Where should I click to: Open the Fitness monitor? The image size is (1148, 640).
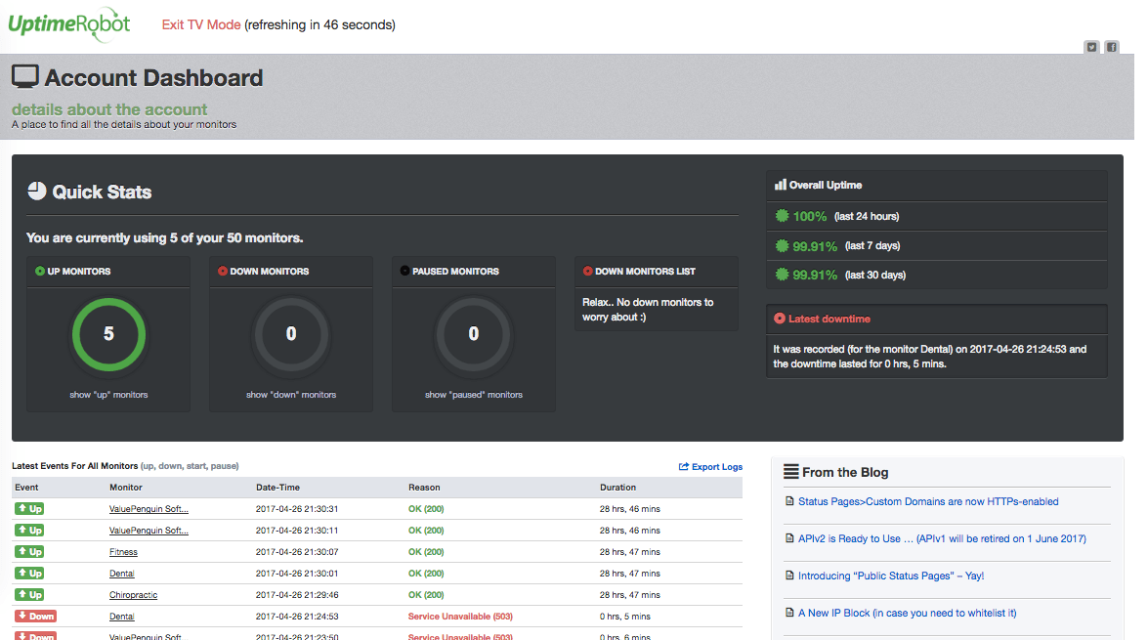pos(123,552)
